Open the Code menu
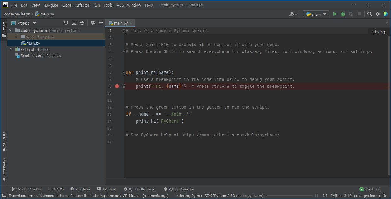The height and width of the screenshot is (199, 391). click(x=67, y=5)
